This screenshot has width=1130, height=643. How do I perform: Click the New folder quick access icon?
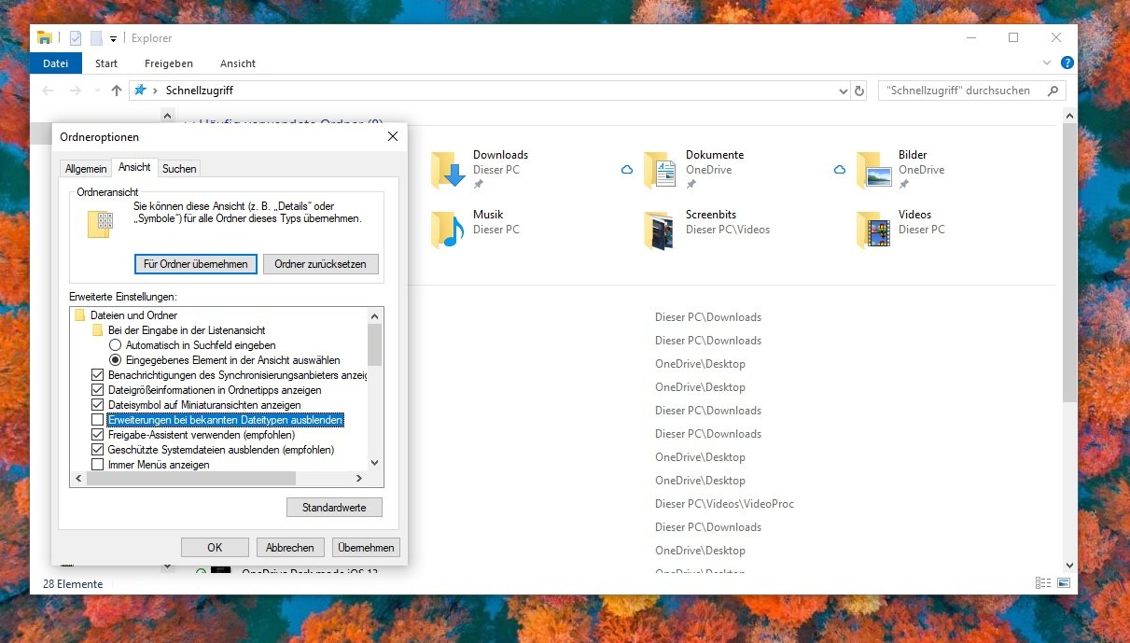tap(96, 38)
